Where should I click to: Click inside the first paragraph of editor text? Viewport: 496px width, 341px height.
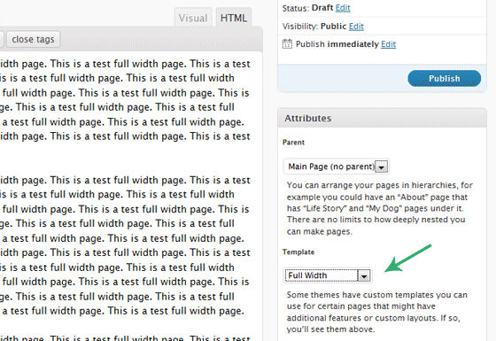click(x=125, y=100)
